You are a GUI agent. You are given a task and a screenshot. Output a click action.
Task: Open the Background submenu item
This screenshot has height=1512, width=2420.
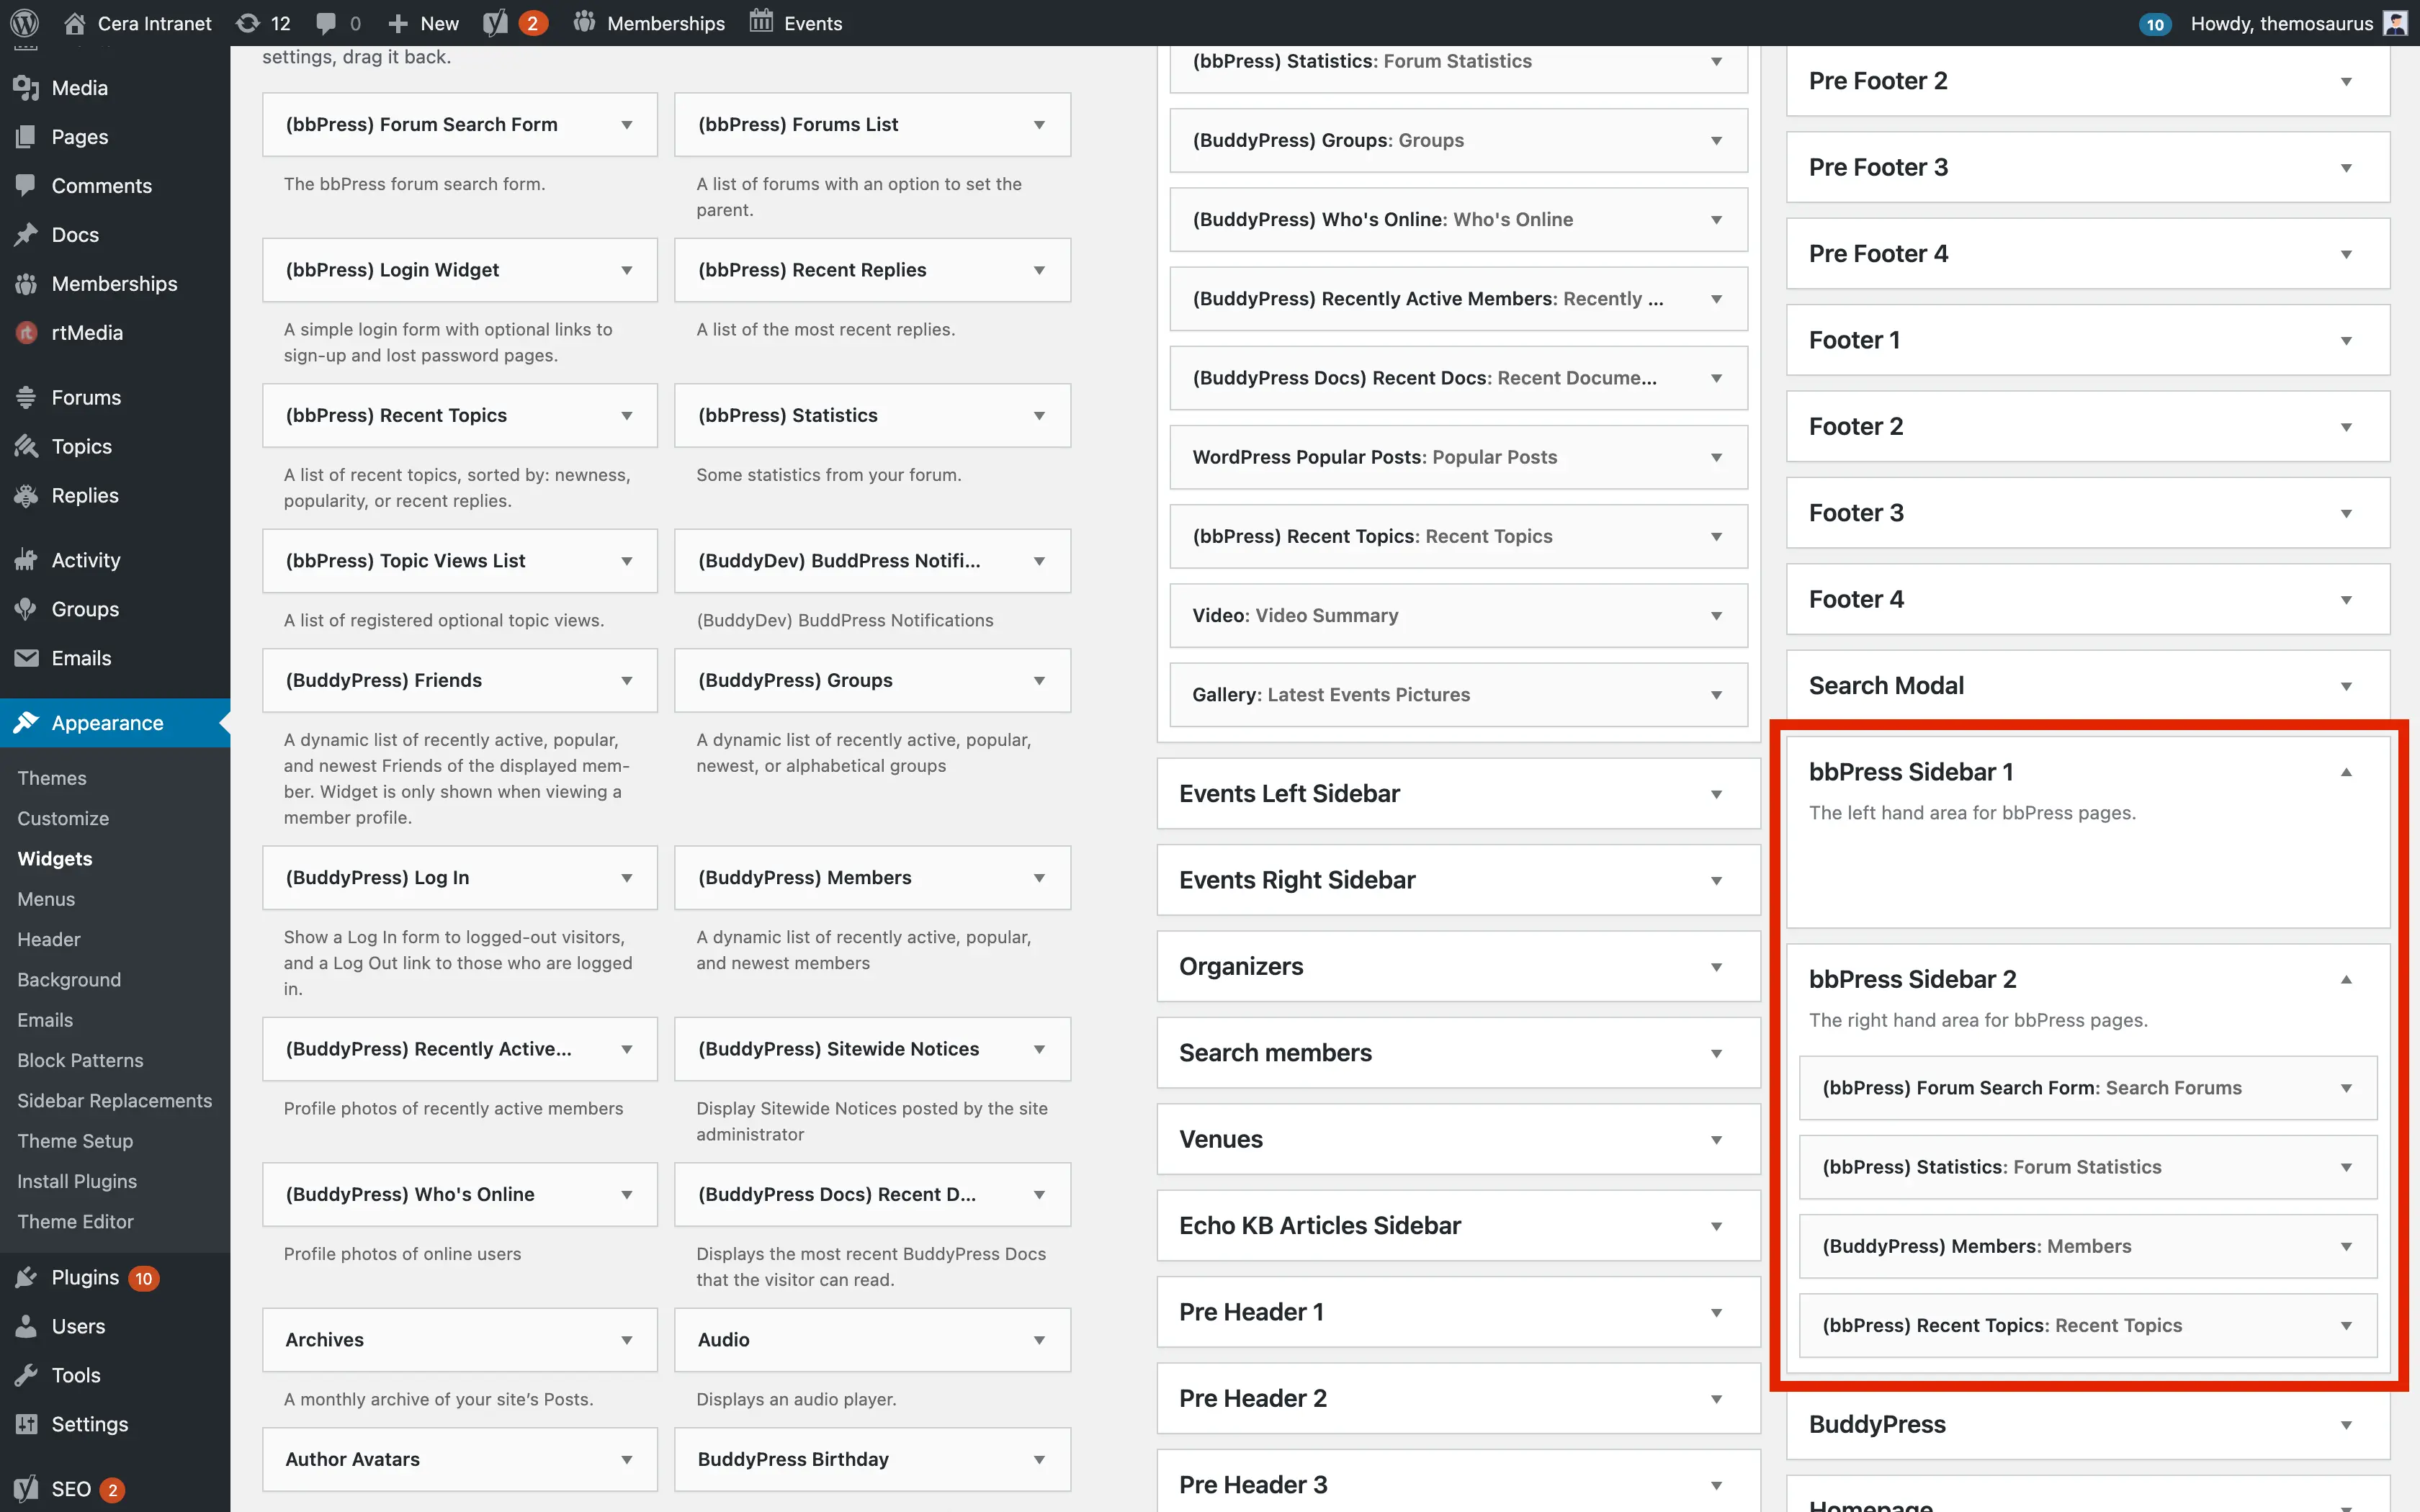(x=69, y=980)
